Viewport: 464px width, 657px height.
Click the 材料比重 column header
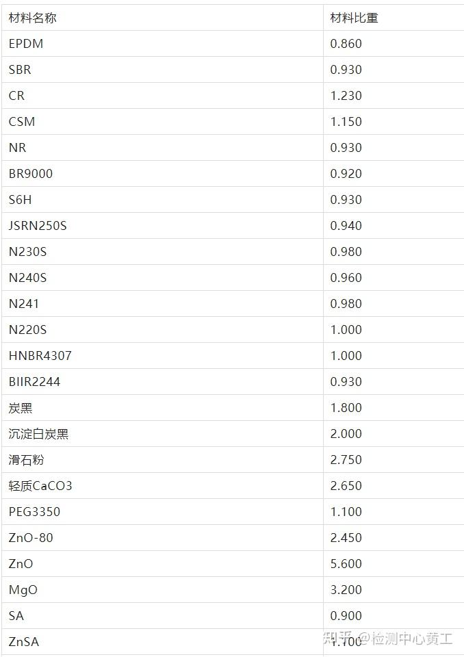coord(354,18)
